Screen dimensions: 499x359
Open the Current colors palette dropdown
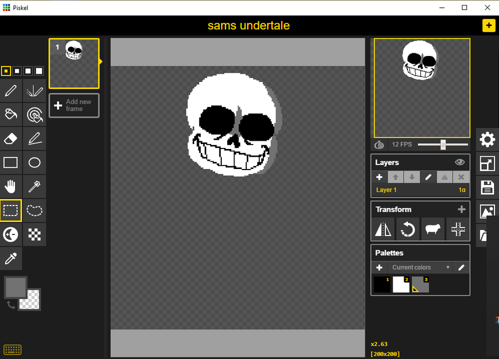(420, 268)
